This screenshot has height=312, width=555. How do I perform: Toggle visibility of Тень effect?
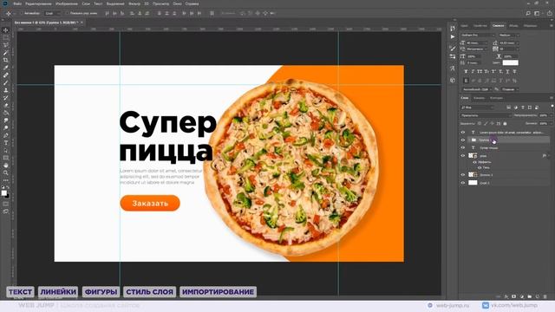pos(480,167)
